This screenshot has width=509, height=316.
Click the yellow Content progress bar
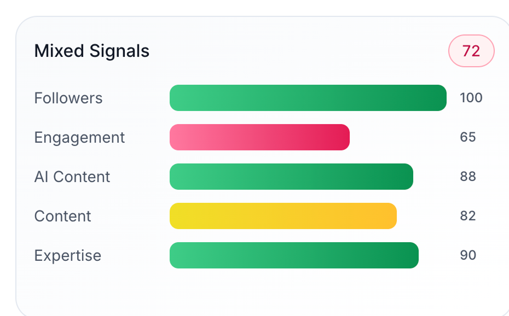[283, 216]
